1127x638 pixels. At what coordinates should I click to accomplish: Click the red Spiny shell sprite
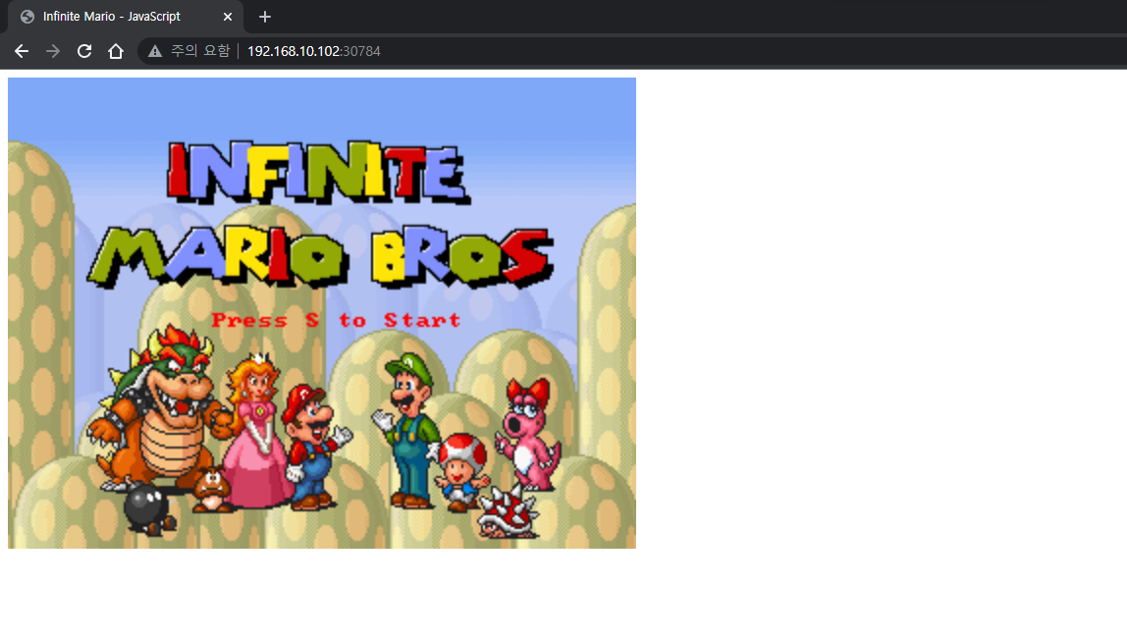[508, 511]
